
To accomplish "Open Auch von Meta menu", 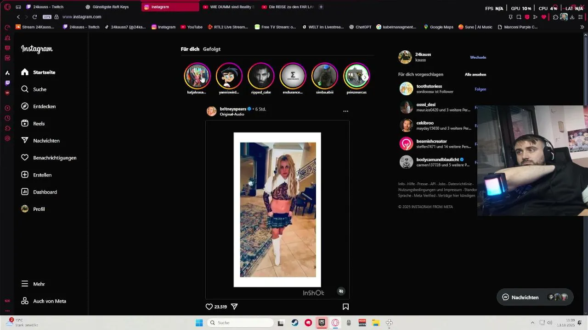I will coord(43,301).
